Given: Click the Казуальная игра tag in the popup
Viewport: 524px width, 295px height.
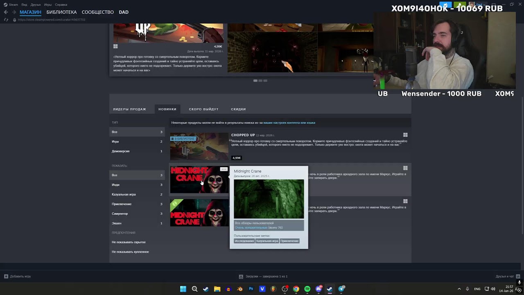Looking at the screenshot, I should 267,241.
